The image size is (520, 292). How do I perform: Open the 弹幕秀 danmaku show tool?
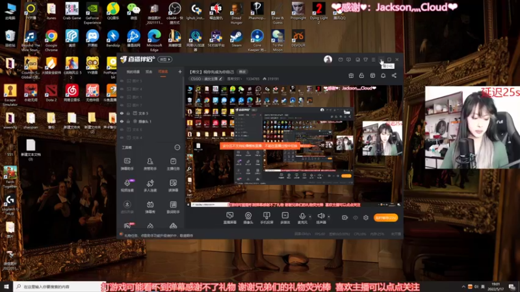pos(150,207)
